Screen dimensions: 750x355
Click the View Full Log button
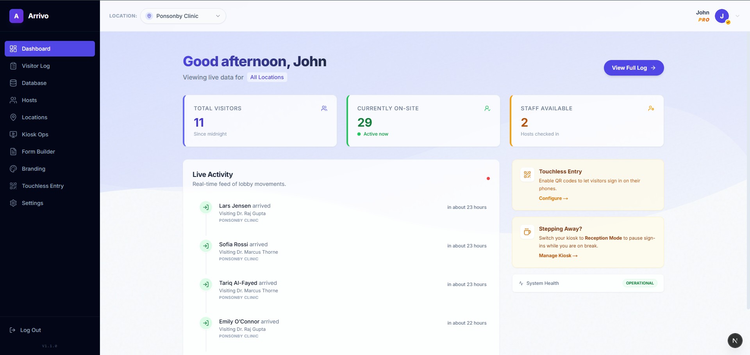tap(634, 68)
